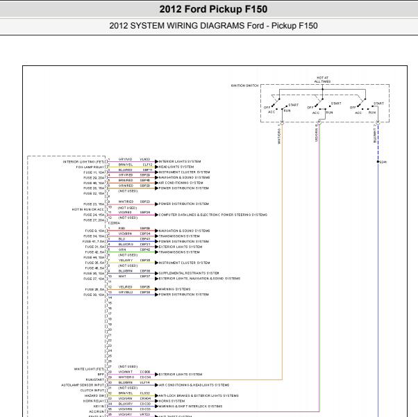Select the 'INTERIOR LIGHTS SYSTEM' destination
The height and width of the screenshot is (417, 418).
(x=180, y=161)
